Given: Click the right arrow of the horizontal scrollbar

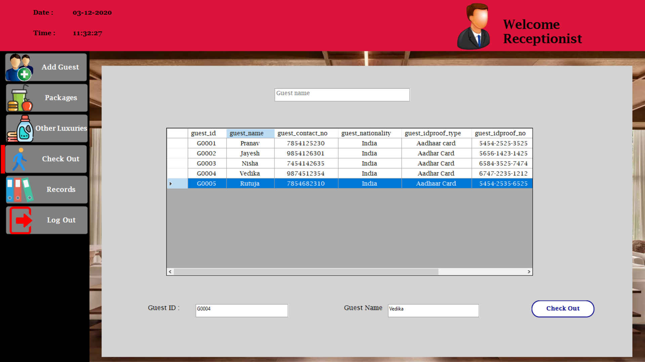Looking at the screenshot, I should tap(529, 272).
